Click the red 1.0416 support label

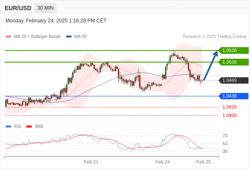229,107
